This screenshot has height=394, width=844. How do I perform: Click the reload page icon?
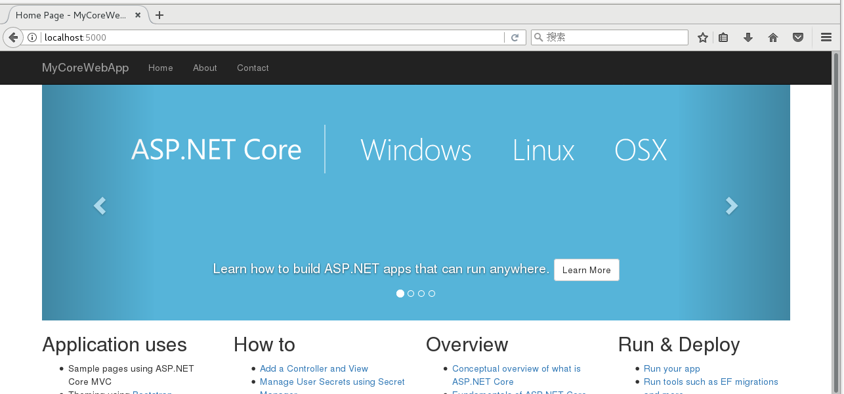[x=515, y=37]
